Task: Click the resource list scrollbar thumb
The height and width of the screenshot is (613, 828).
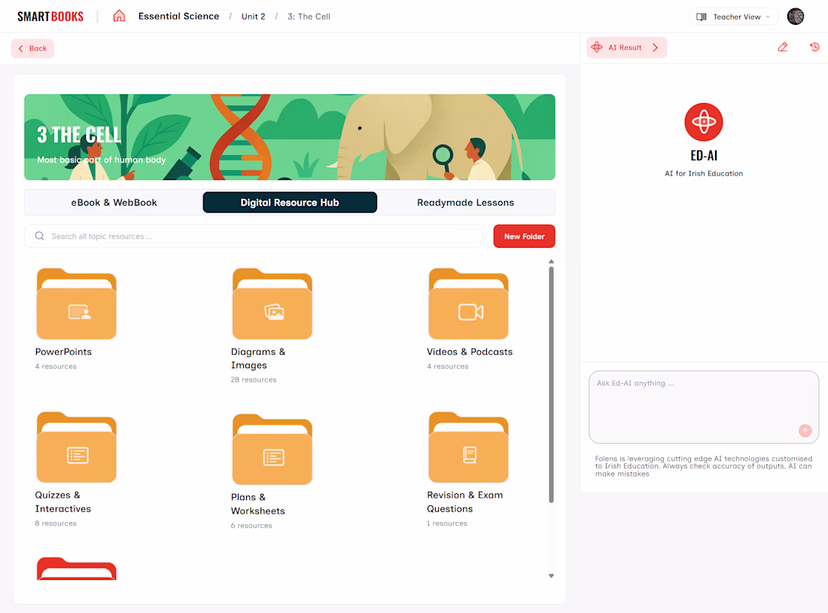Action: (551, 385)
